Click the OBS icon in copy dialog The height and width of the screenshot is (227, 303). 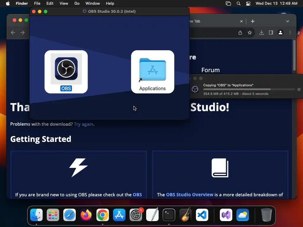195,89
